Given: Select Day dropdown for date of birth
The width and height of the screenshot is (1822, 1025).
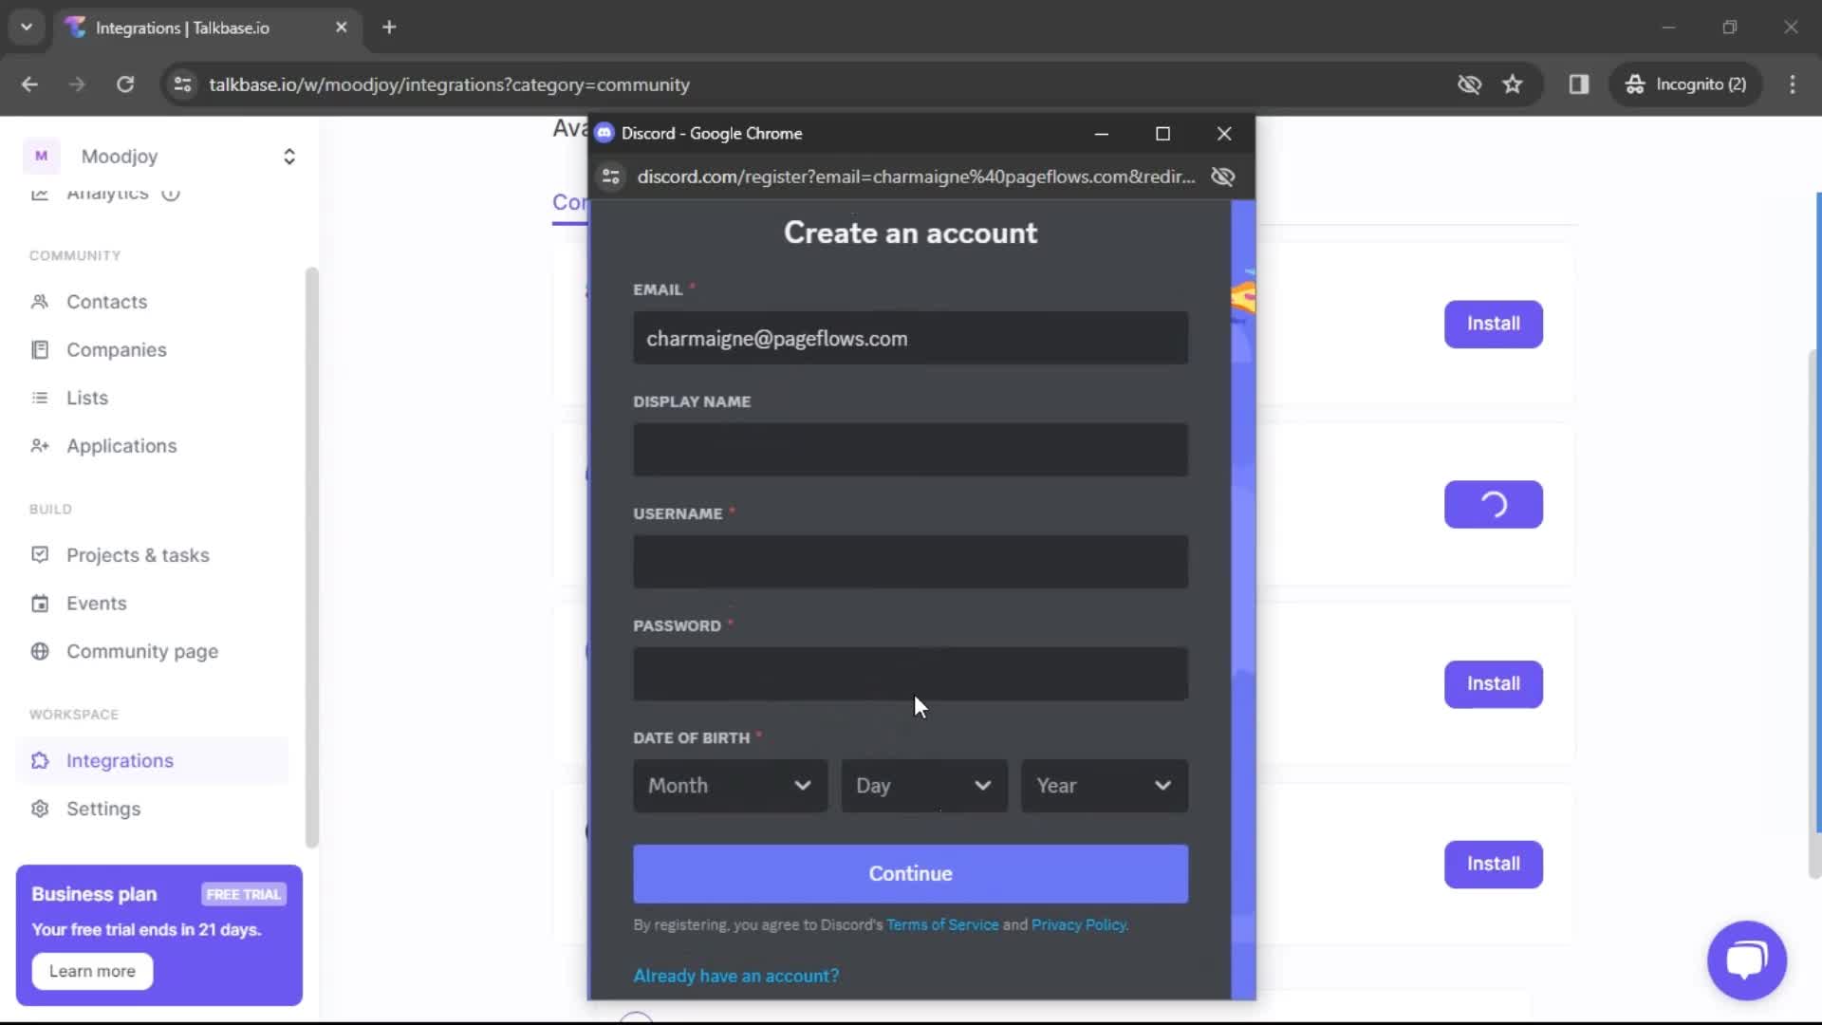Looking at the screenshot, I should [923, 785].
